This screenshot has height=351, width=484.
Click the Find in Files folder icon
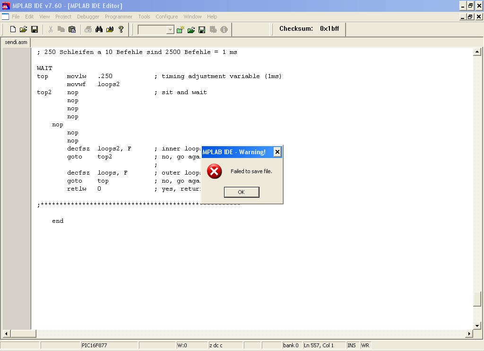110,29
